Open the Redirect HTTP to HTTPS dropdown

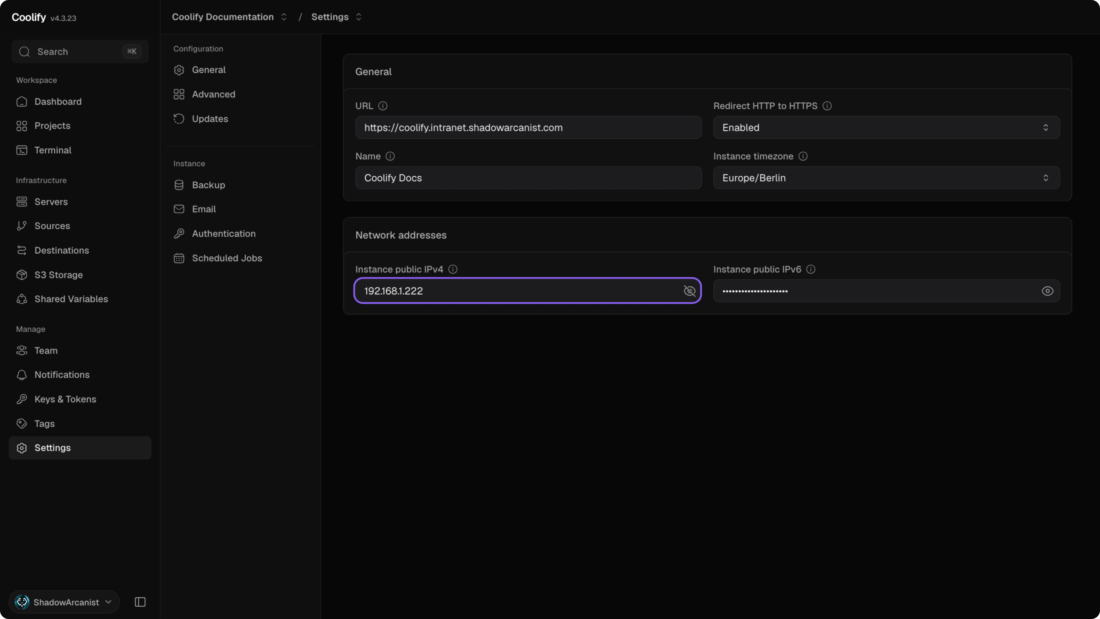click(x=887, y=127)
